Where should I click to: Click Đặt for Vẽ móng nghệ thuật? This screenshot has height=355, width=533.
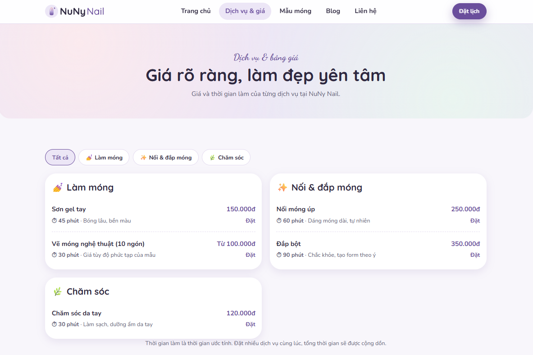point(251,255)
